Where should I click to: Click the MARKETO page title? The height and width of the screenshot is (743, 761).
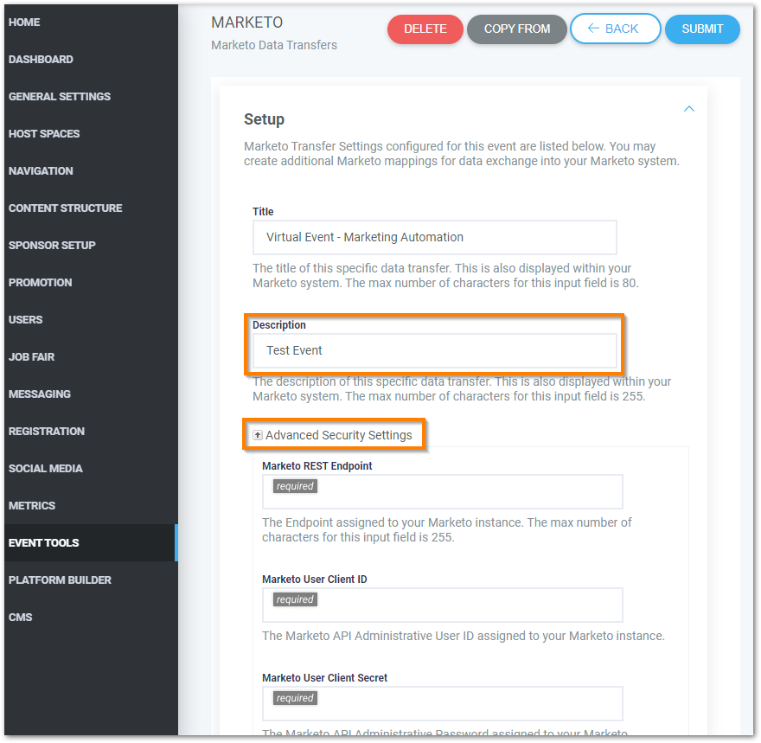pyautogui.click(x=247, y=22)
